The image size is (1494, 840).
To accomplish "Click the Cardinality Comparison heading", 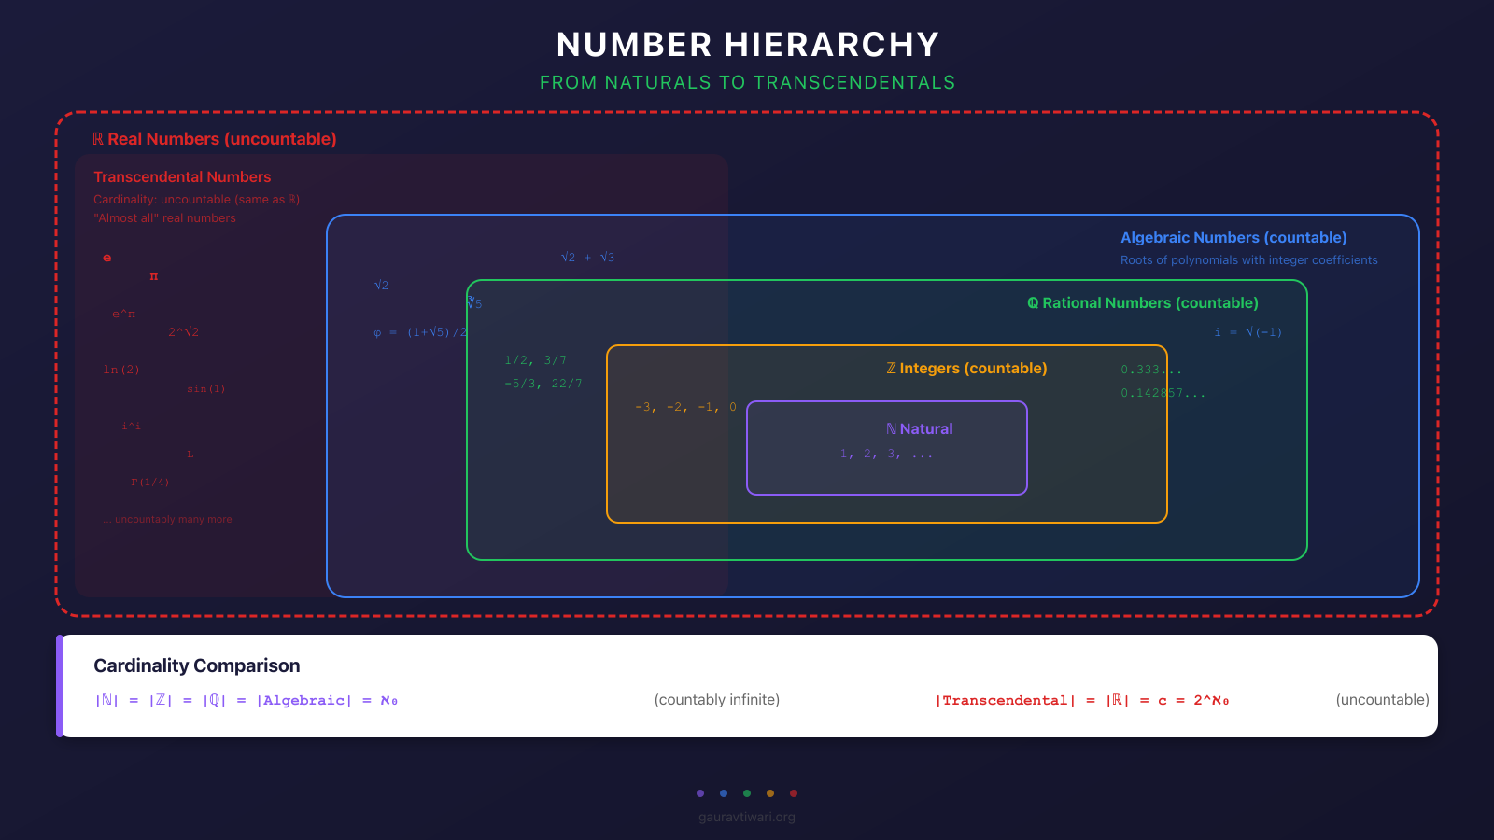I will pyautogui.click(x=196, y=665).
